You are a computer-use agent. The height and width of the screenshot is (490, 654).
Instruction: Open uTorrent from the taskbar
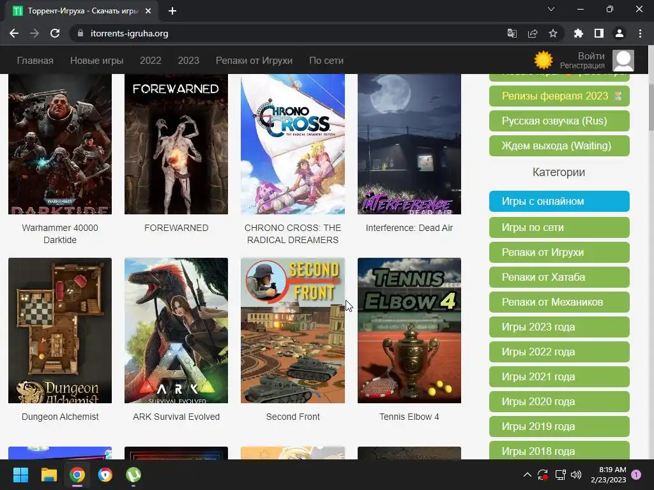[x=133, y=475]
